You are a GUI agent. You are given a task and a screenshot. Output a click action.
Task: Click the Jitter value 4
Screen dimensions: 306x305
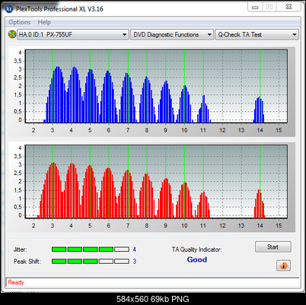click(x=135, y=249)
